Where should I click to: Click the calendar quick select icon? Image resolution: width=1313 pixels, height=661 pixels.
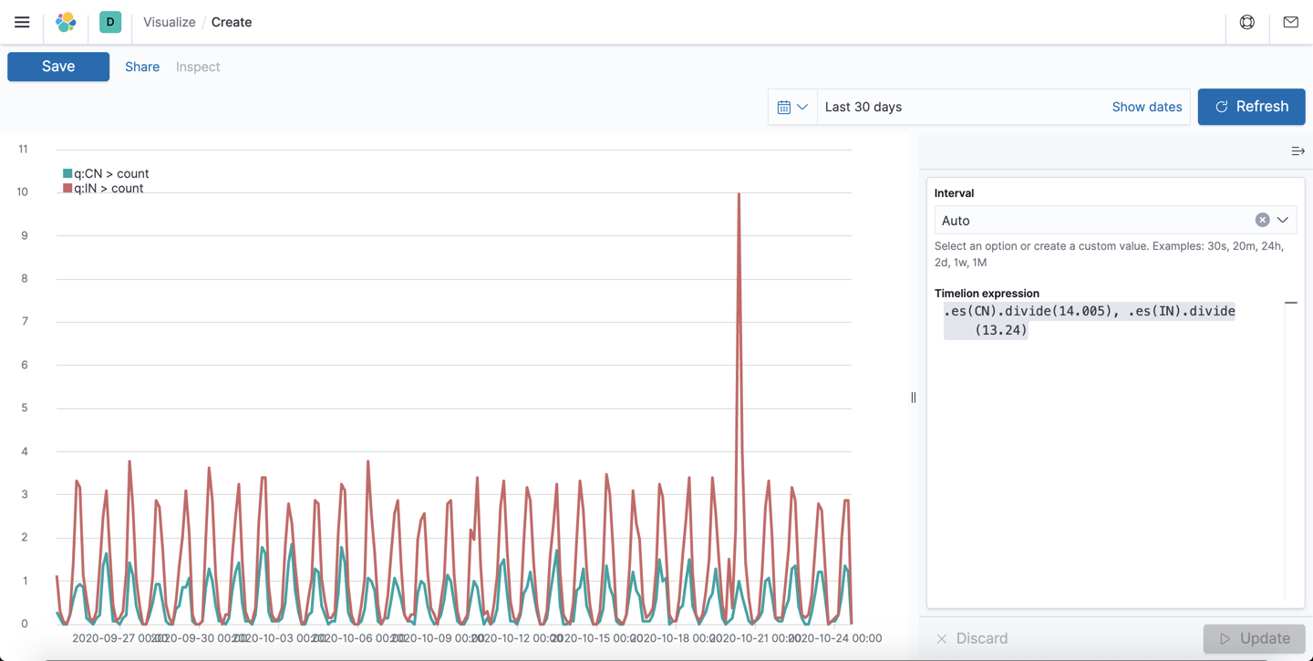[784, 107]
